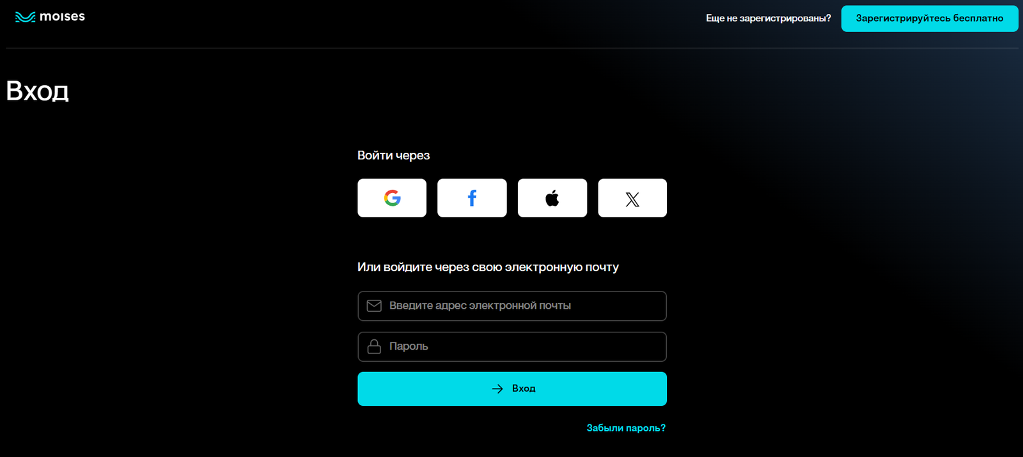Log in using Apple icon

(x=552, y=198)
